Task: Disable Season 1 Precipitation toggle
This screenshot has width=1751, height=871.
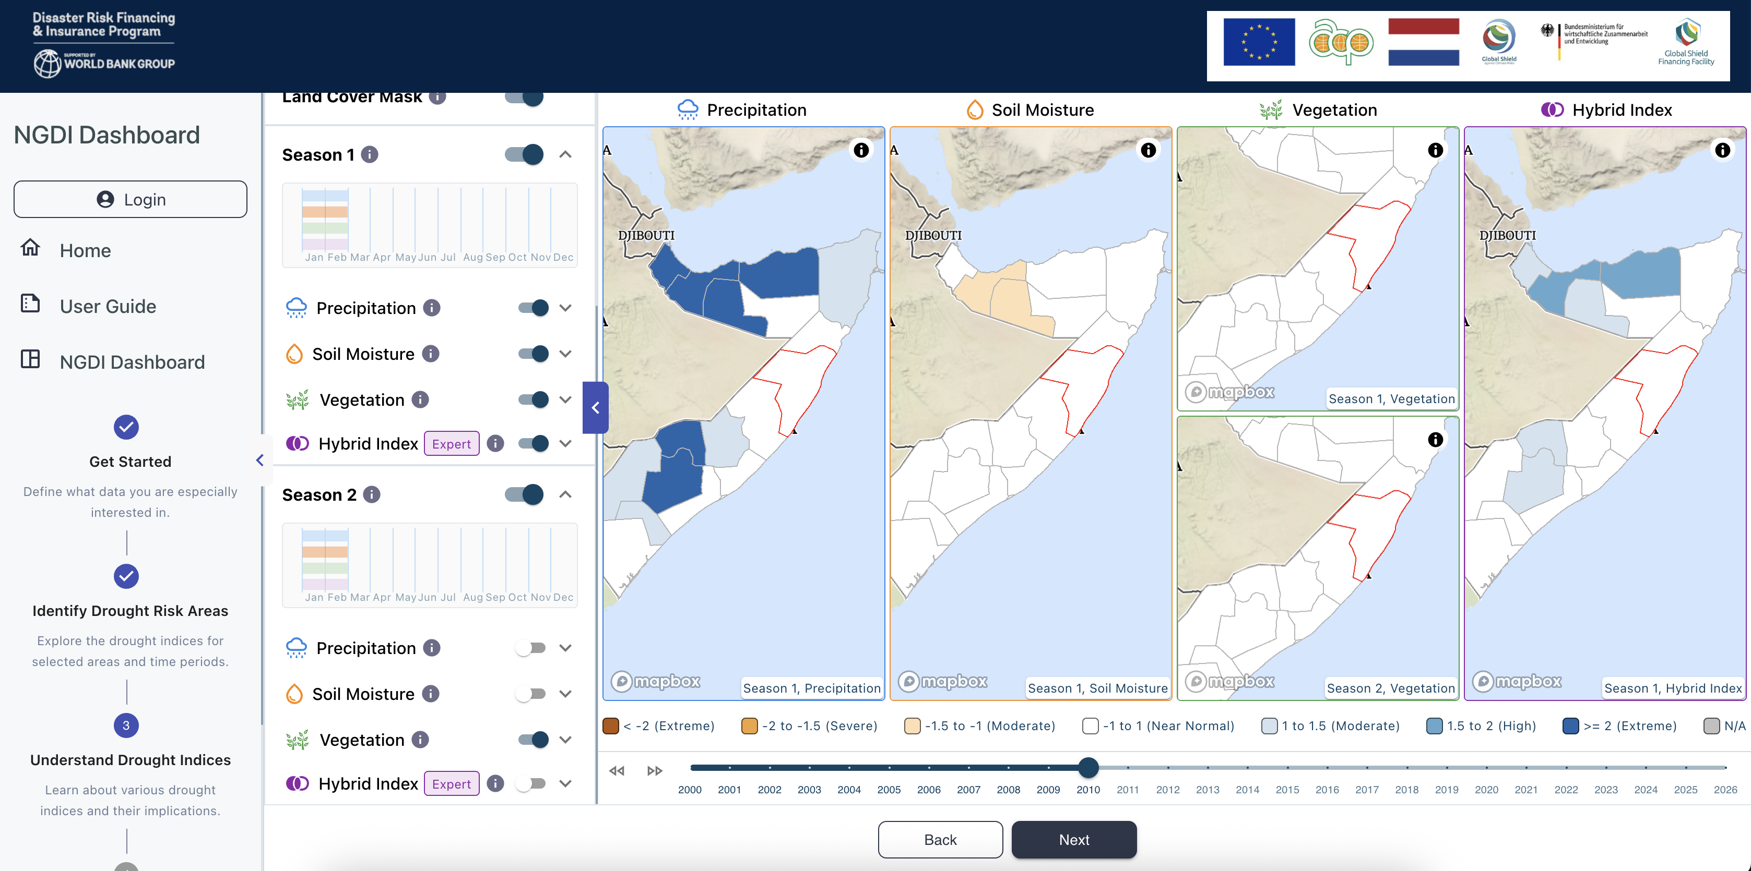Action: (x=534, y=308)
